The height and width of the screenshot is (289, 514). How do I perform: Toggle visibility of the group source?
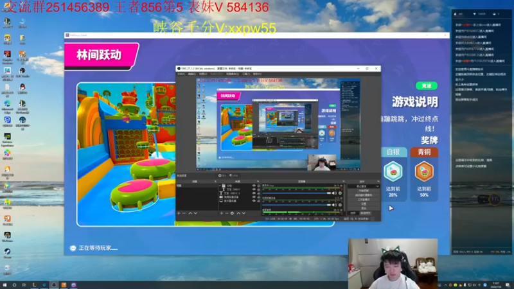254,186
